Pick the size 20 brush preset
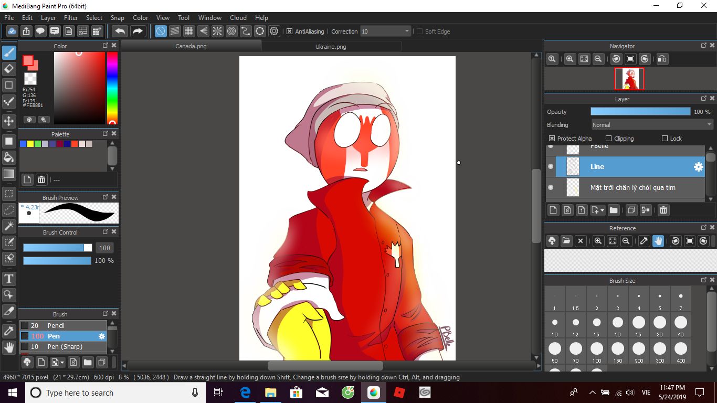 (618, 325)
